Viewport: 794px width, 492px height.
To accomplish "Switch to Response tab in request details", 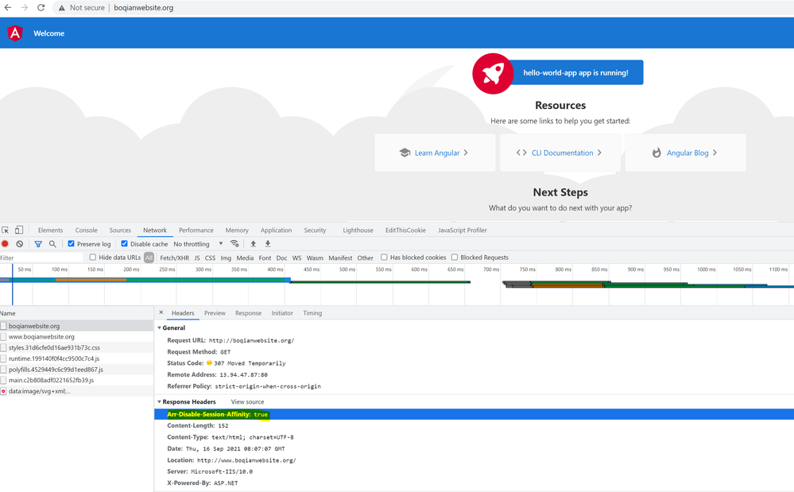I will pos(248,313).
